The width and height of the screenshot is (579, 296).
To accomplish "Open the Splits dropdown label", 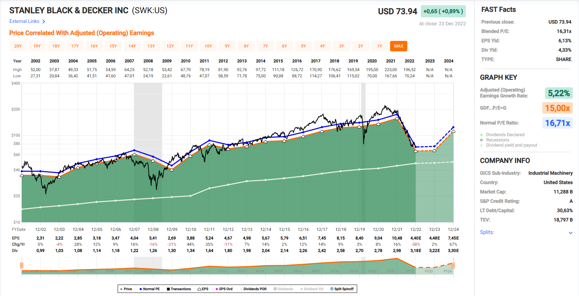I will point(487,232).
